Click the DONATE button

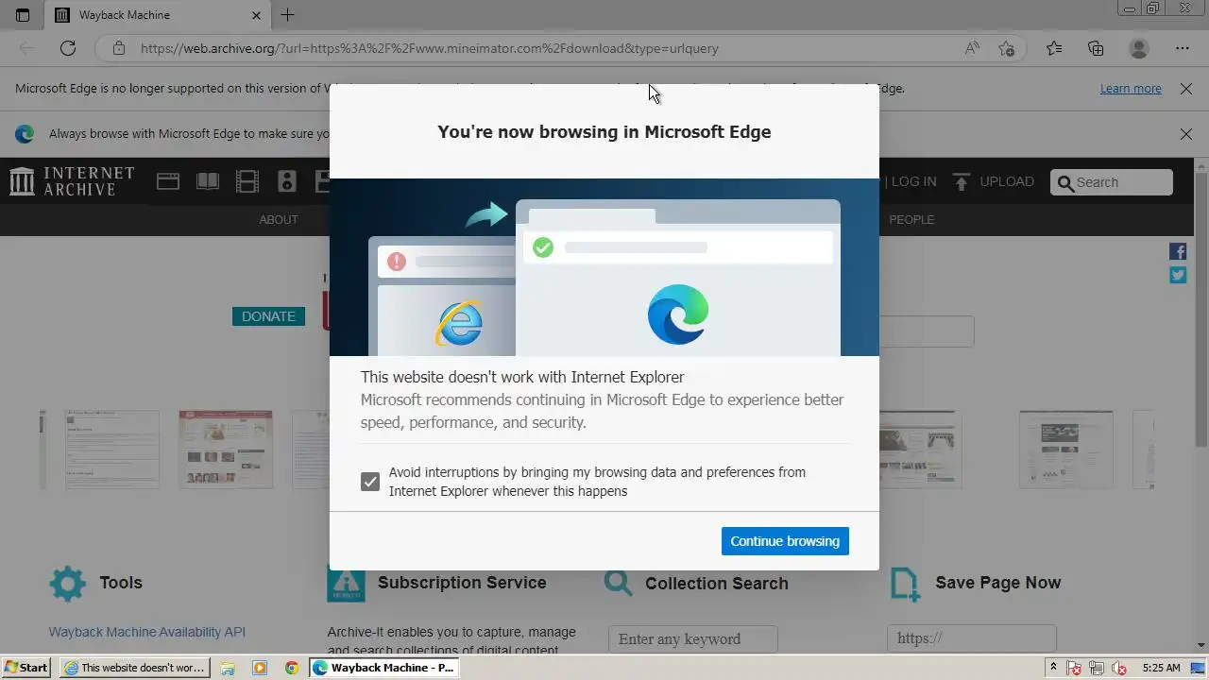point(268,316)
